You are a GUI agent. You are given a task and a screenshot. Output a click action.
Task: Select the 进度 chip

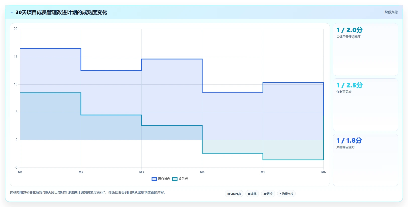click(x=268, y=194)
